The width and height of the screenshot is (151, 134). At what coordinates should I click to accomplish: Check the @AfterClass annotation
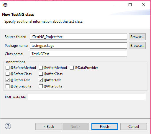(41, 74)
